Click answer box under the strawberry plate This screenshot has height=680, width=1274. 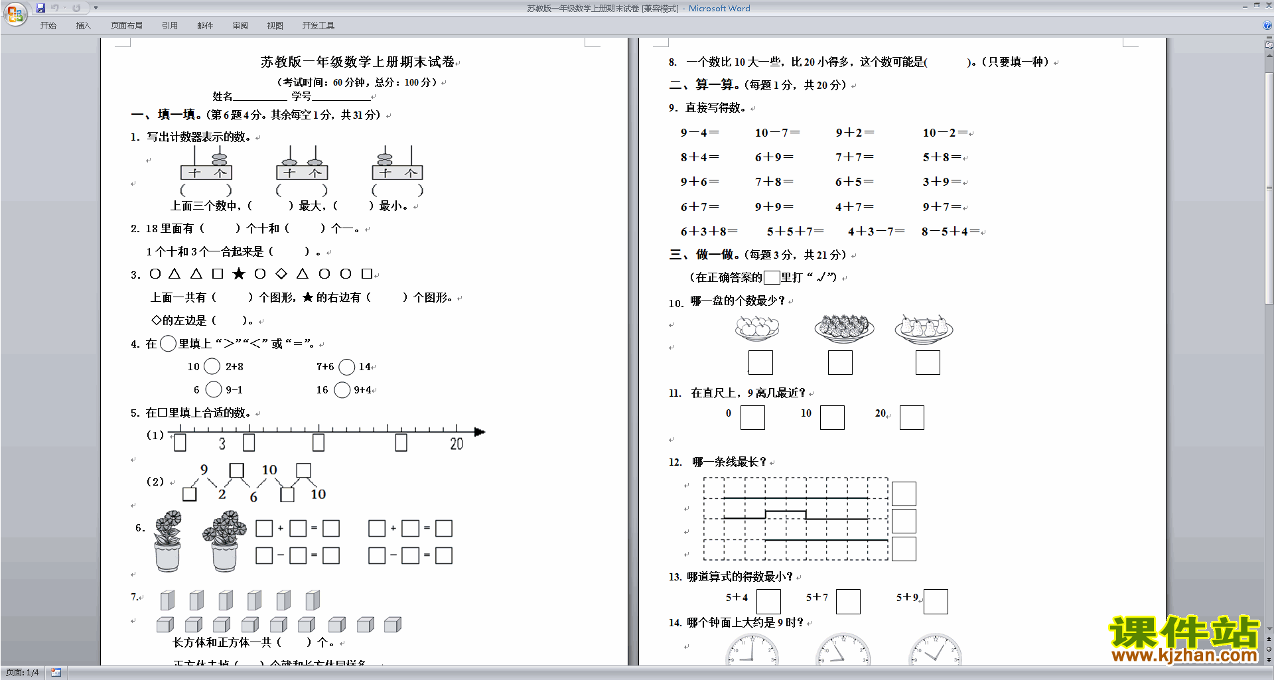point(840,363)
